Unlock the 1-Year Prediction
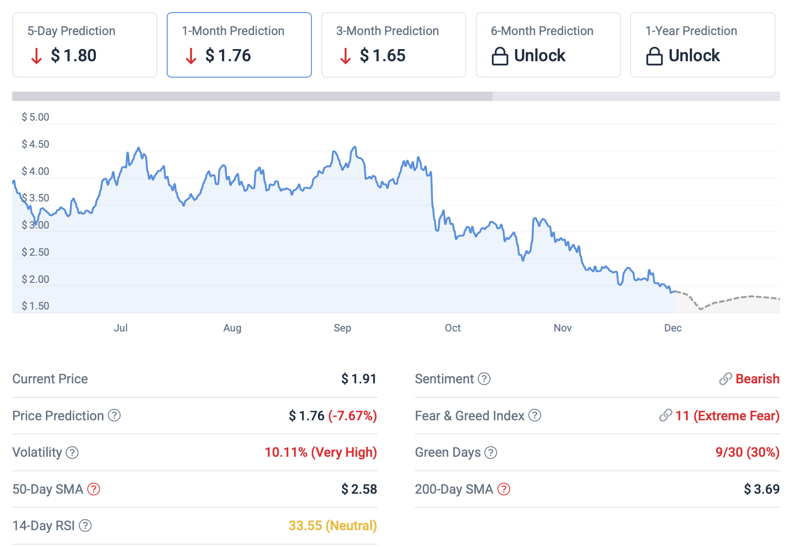The width and height of the screenshot is (796, 547). click(x=703, y=45)
